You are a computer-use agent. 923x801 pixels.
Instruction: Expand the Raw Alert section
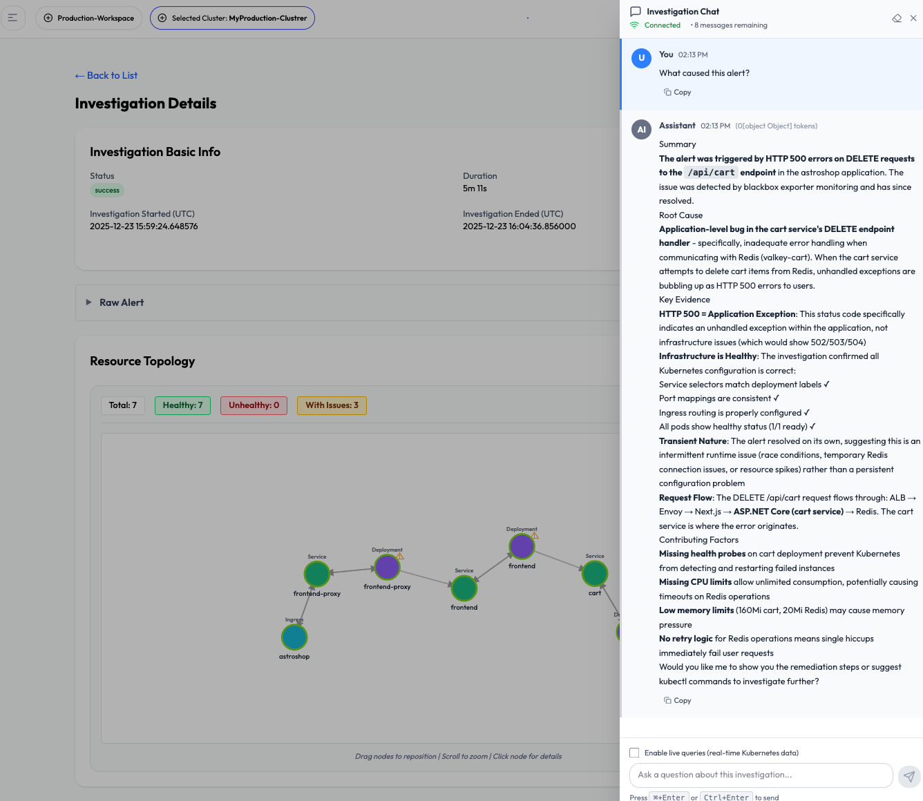click(88, 302)
